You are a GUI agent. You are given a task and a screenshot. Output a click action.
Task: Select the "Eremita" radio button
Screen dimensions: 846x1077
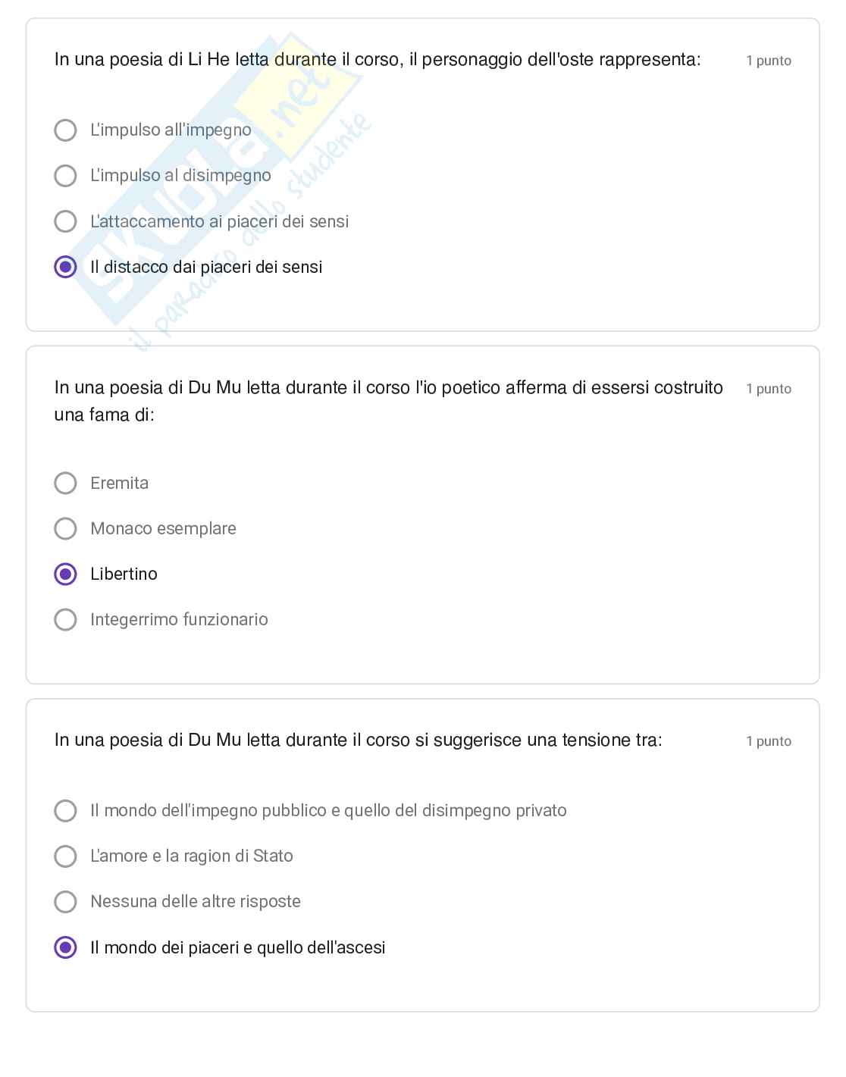pyautogui.click(x=66, y=483)
